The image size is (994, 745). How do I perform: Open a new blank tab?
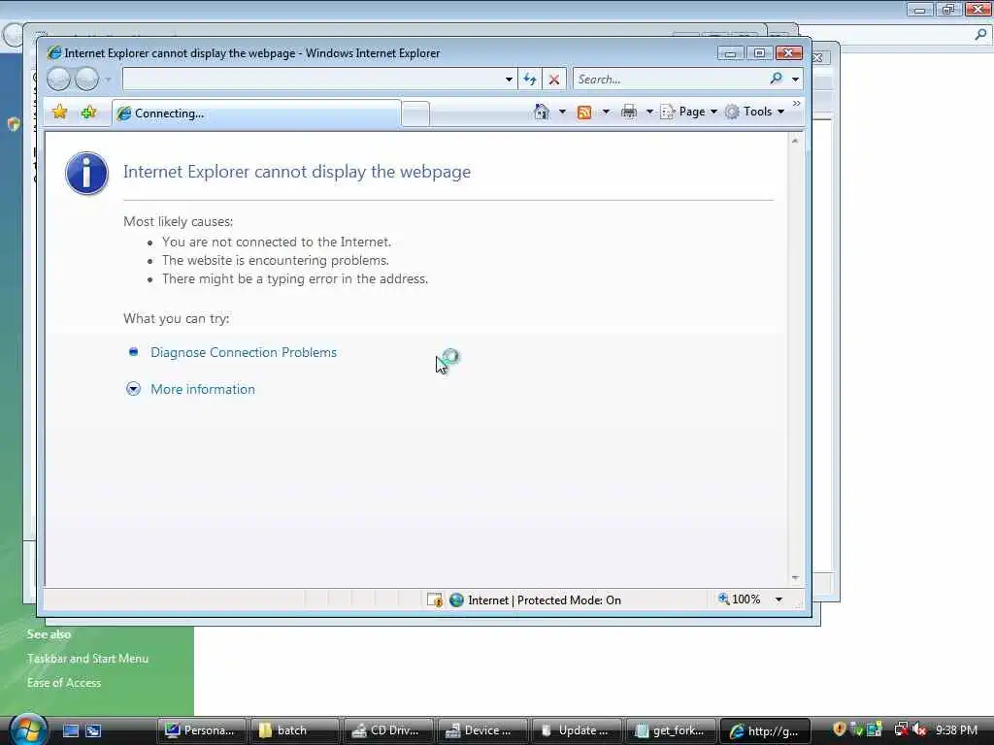click(x=415, y=114)
